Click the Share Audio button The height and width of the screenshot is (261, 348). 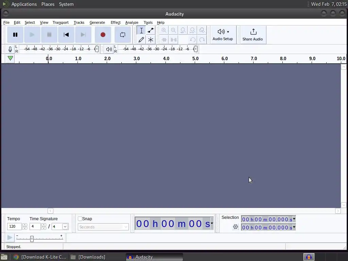click(253, 35)
